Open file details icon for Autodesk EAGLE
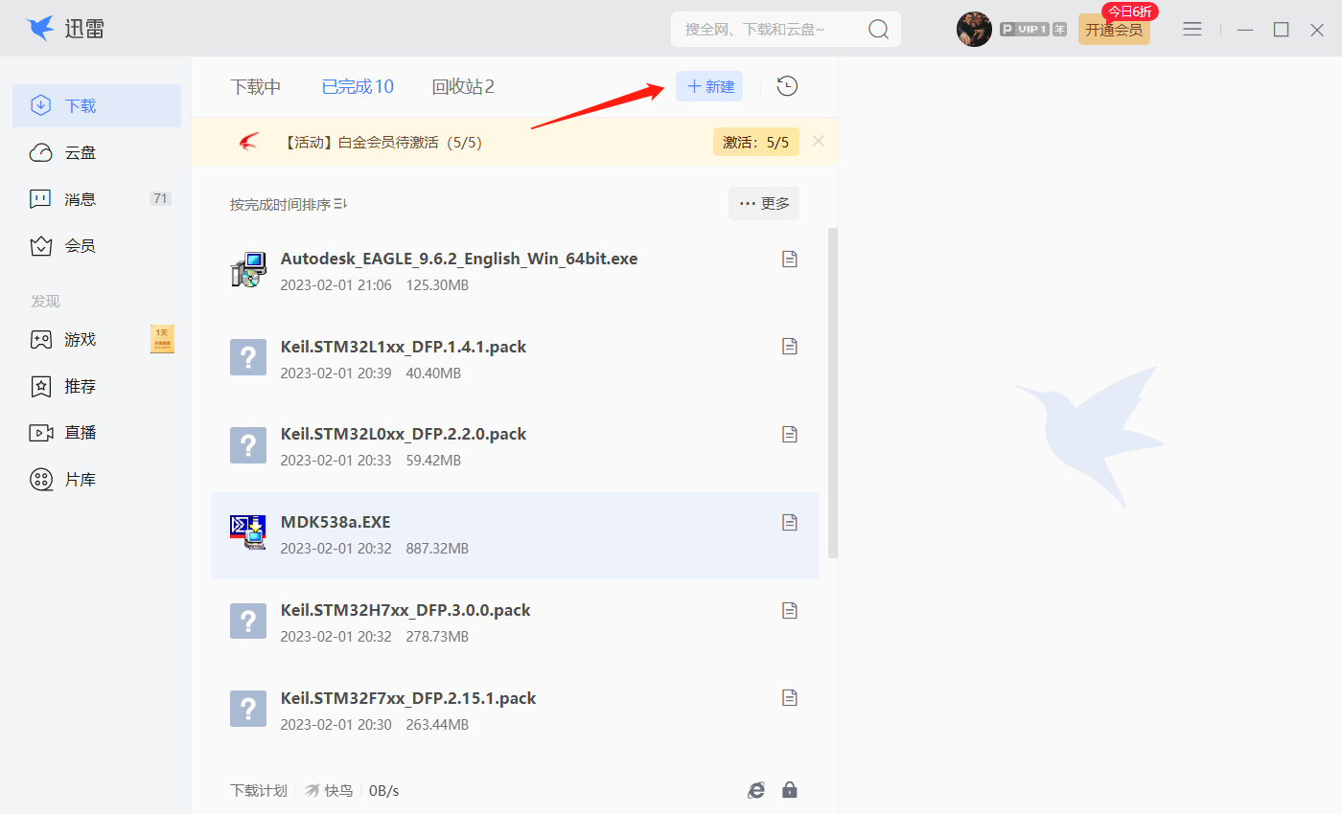The height and width of the screenshot is (814, 1342). pos(790,259)
